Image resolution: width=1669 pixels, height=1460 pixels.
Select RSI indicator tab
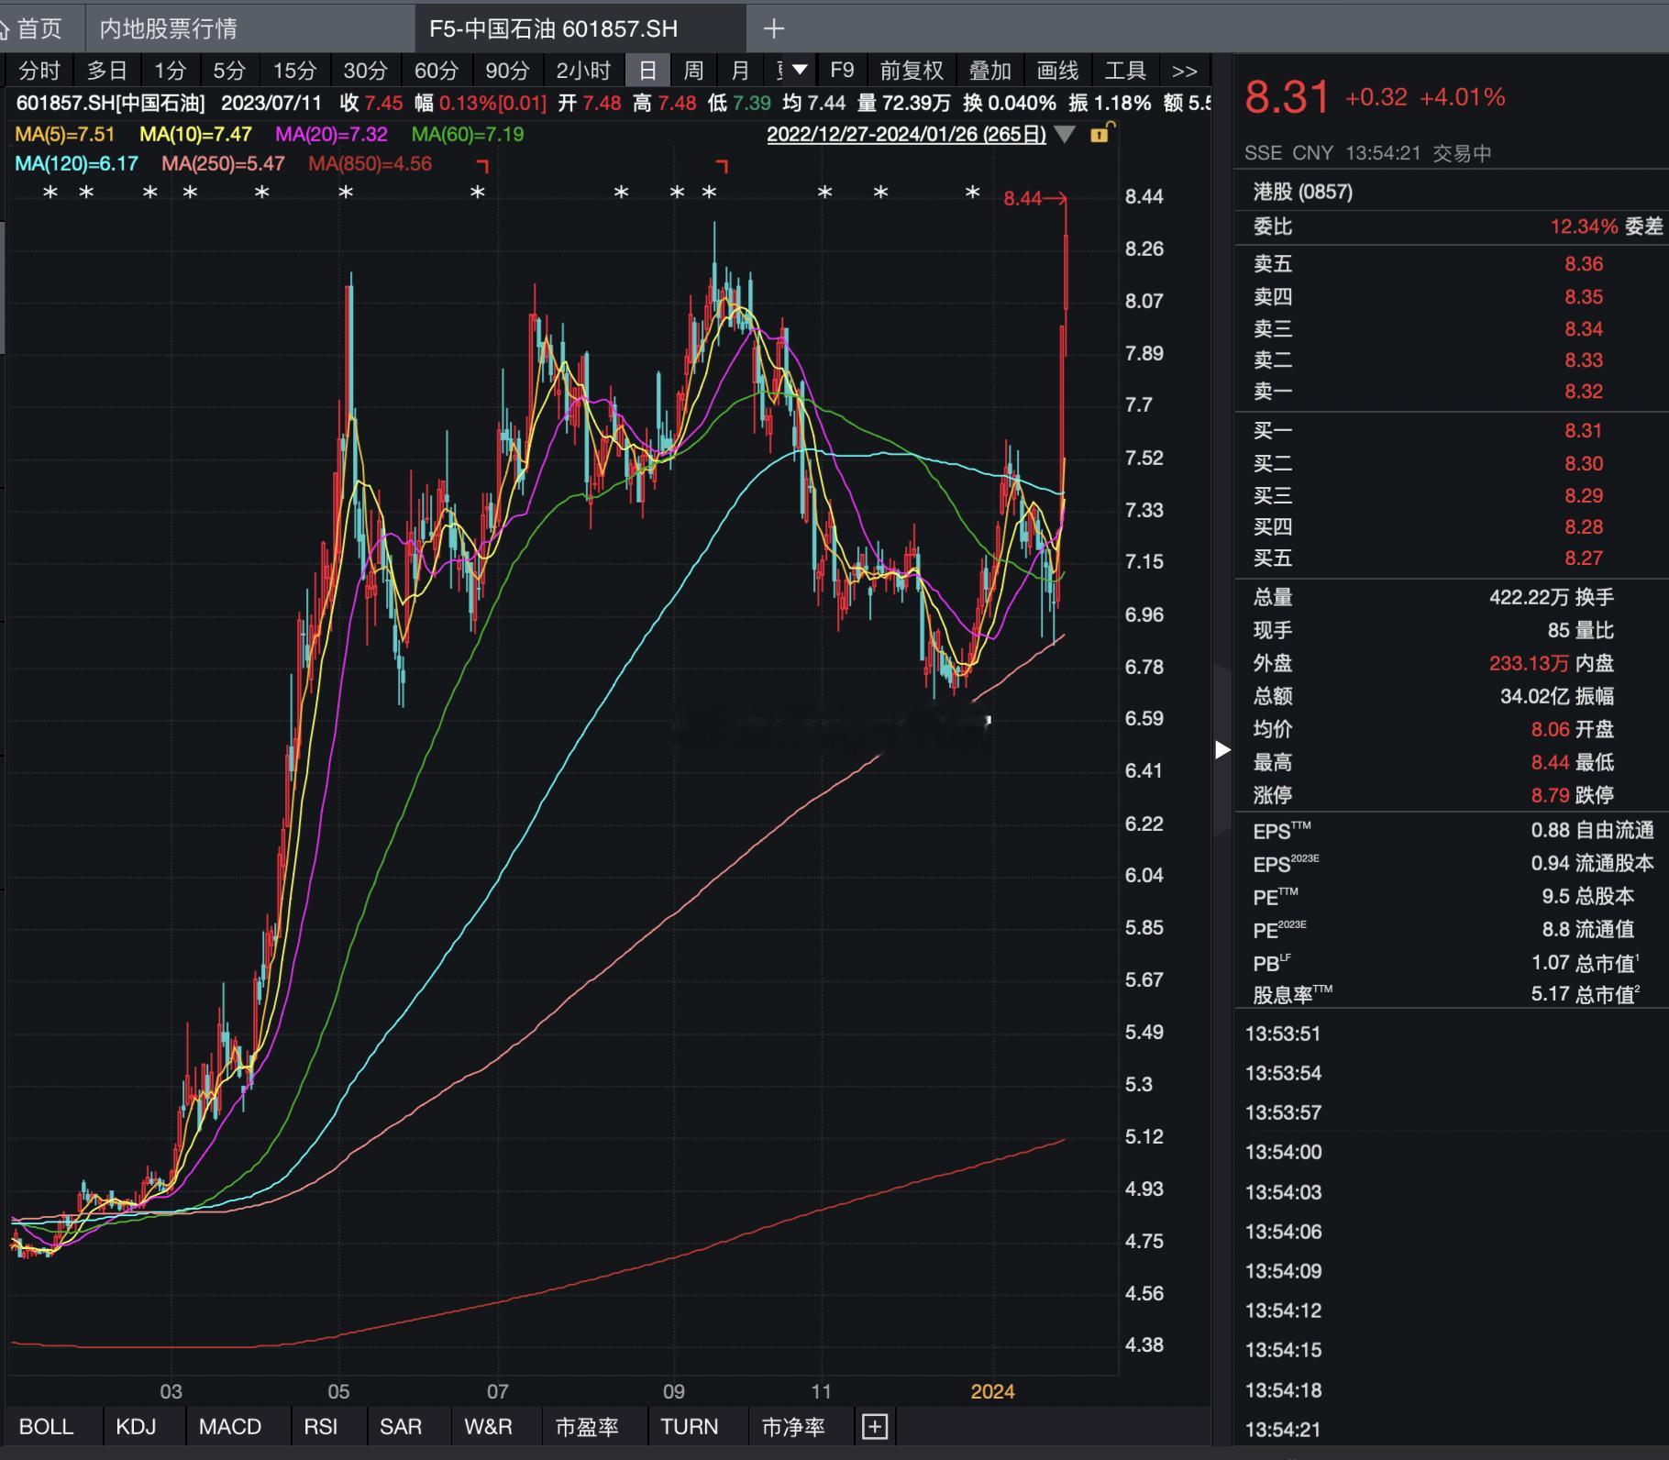click(321, 1427)
